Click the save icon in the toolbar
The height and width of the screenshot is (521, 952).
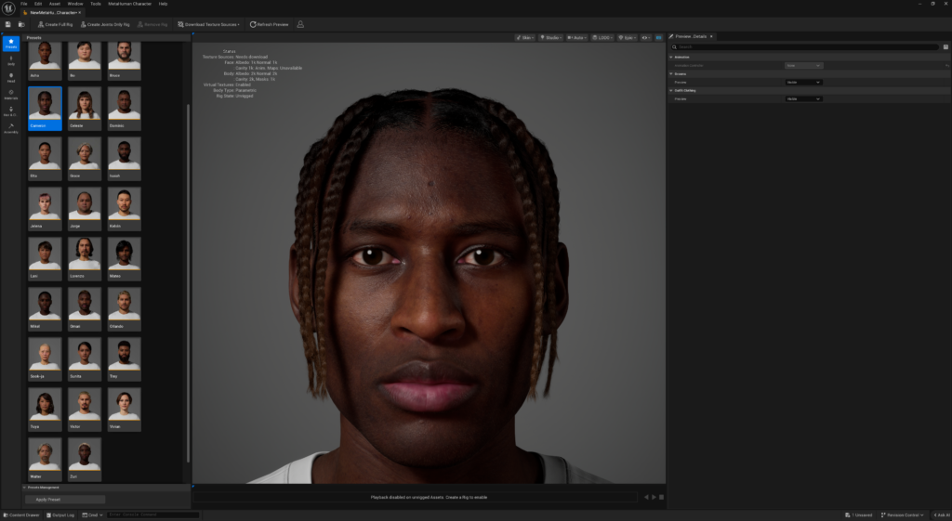pyautogui.click(x=8, y=24)
